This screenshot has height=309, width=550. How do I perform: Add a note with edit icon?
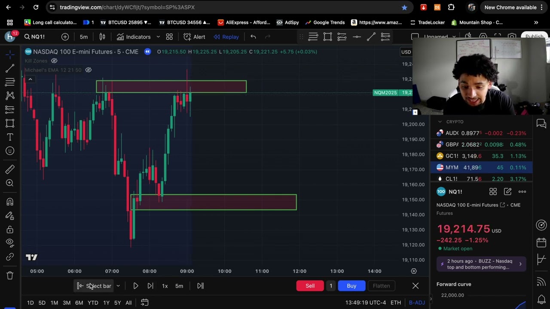tap(507, 192)
